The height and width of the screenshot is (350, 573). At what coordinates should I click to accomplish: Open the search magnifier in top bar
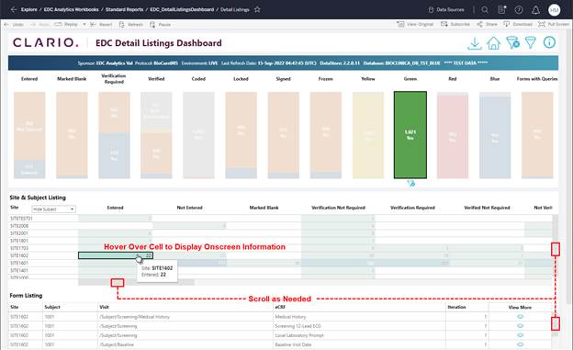coord(485,10)
